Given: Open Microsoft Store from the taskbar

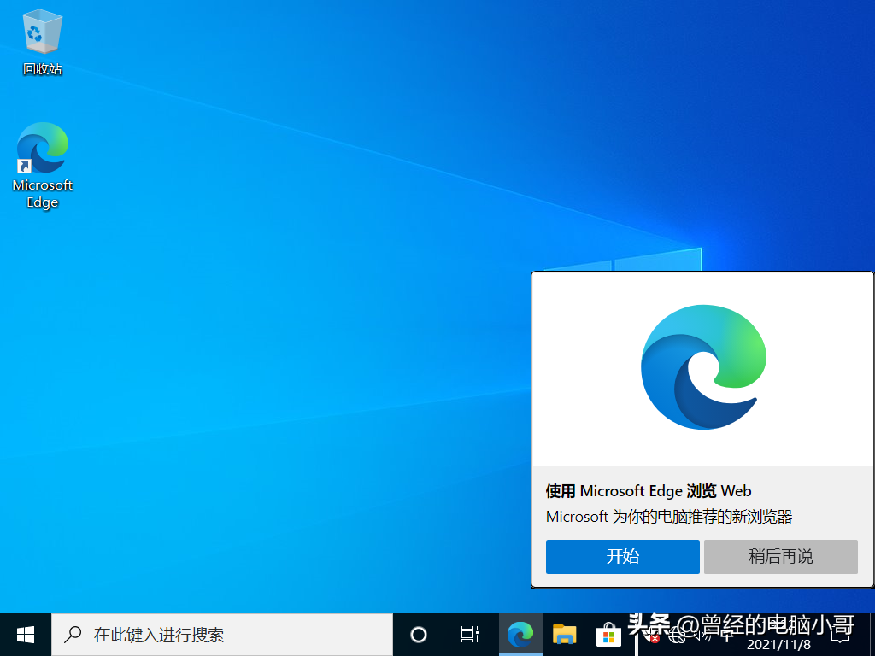Looking at the screenshot, I should coord(608,635).
